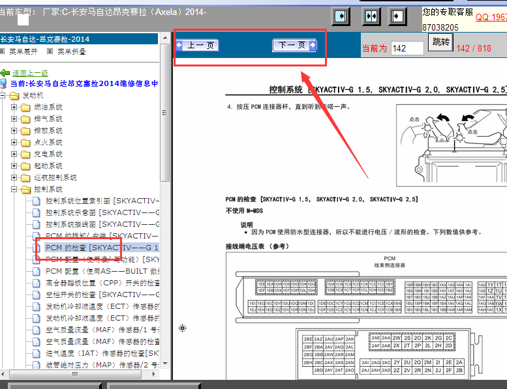Click the 142 / 818 page counter text
This screenshot has height=389, width=507.
click(474, 48)
